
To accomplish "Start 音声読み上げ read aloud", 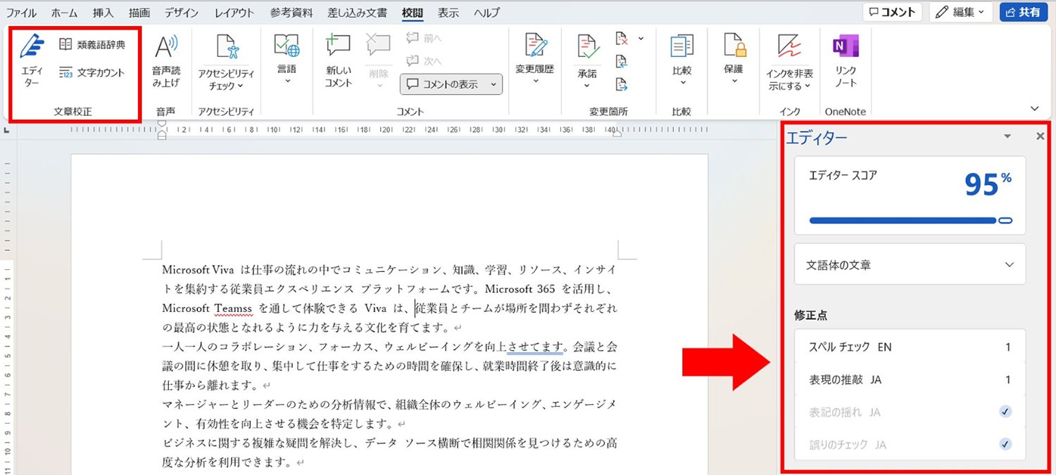I will tap(166, 62).
